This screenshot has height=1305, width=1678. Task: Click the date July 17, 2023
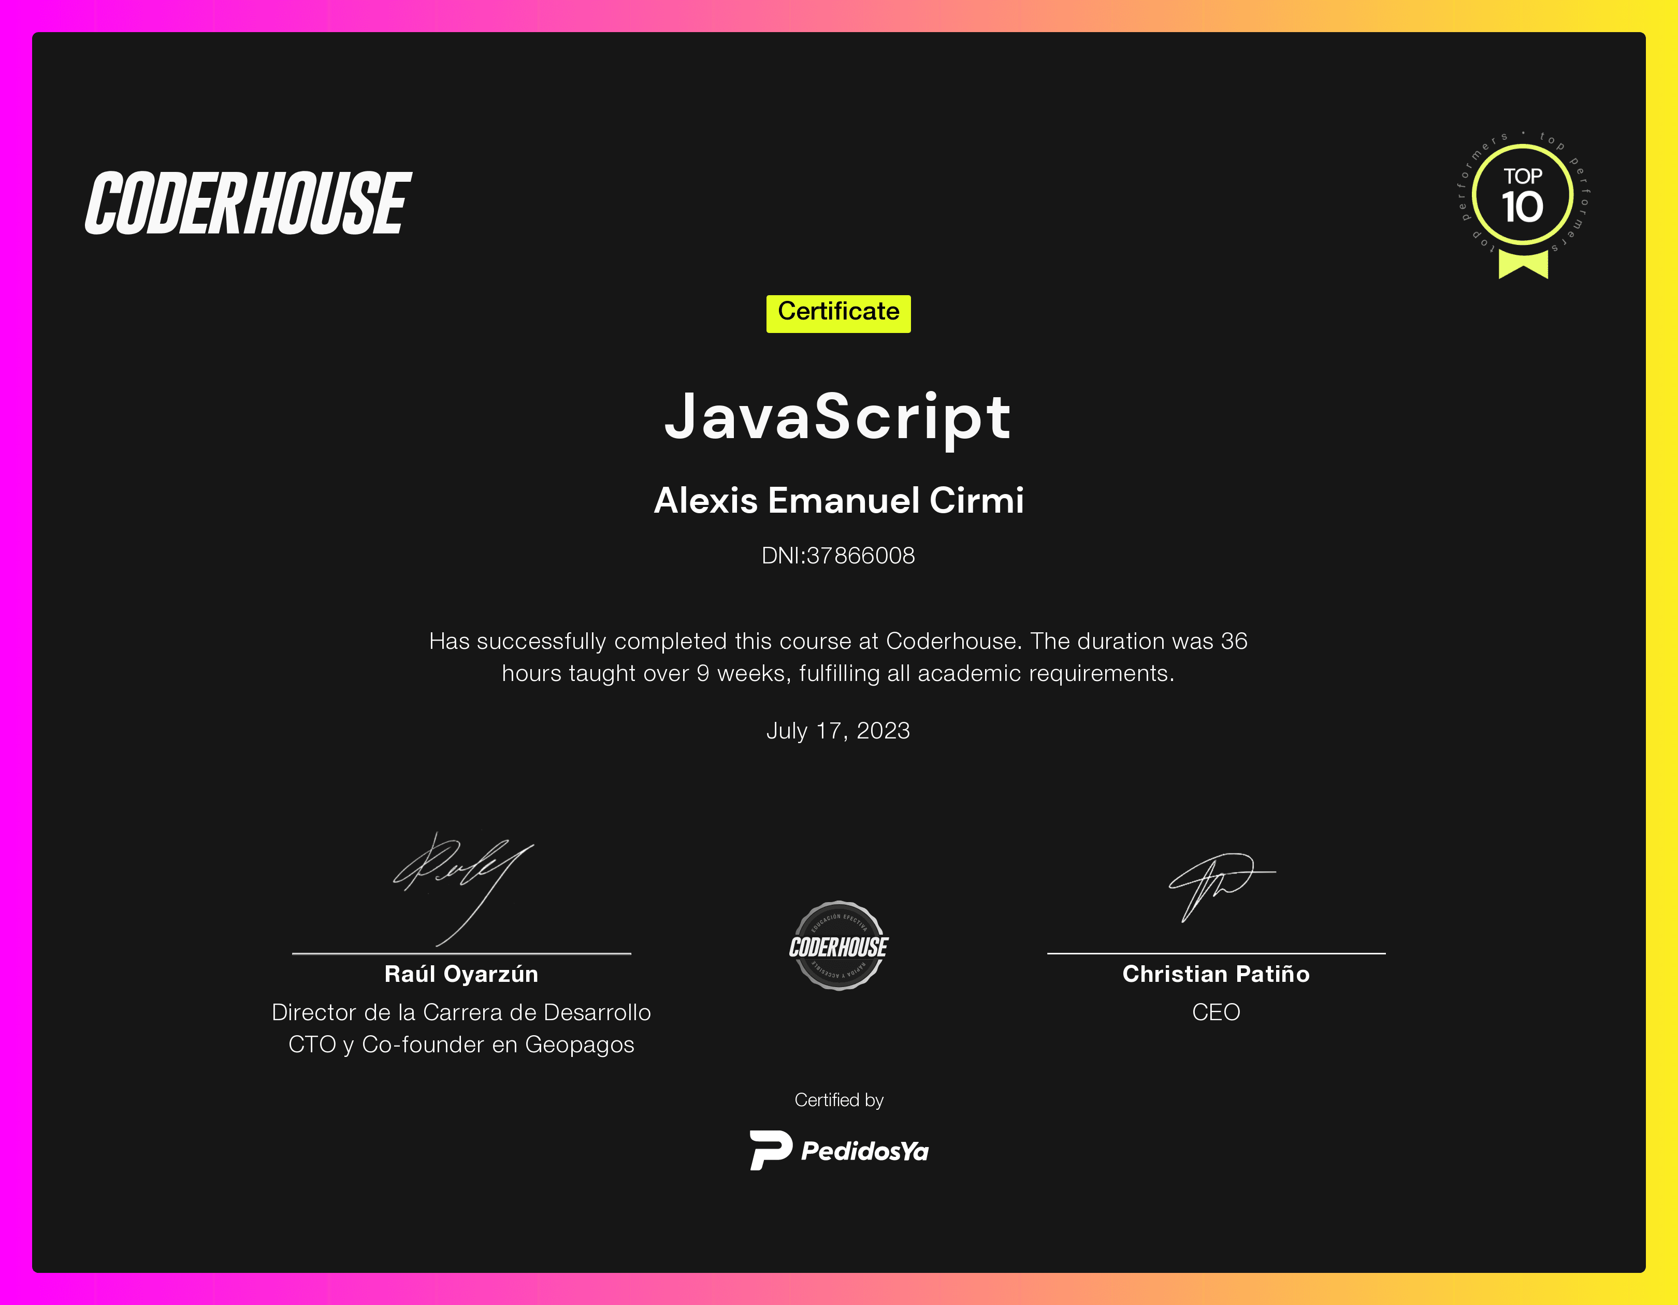point(838,731)
